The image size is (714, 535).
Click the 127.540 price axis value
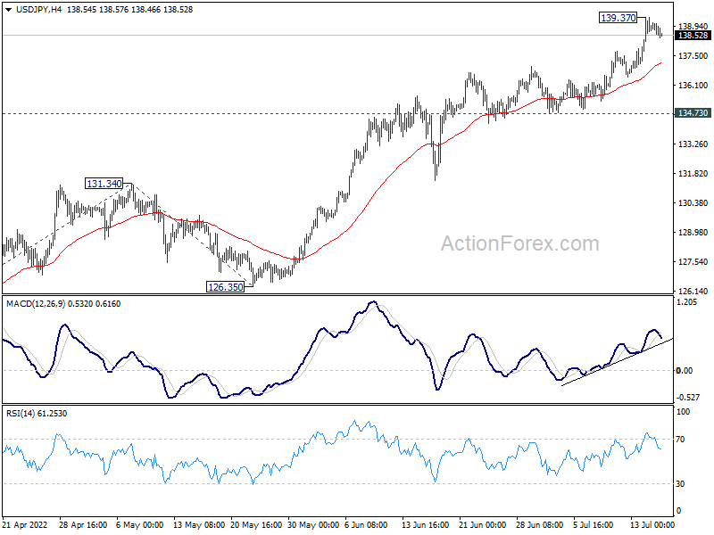693,261
